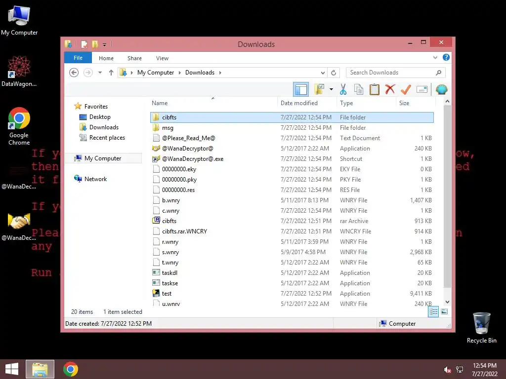Sort by the Size column header
This screenshot has width=506, height=379.
416,103
